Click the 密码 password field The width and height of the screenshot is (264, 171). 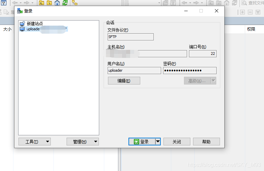190,70
